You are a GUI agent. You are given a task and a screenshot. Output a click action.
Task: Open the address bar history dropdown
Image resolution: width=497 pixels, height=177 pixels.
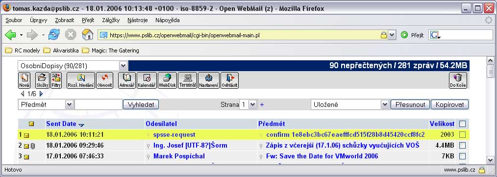(x=392, y=35)
